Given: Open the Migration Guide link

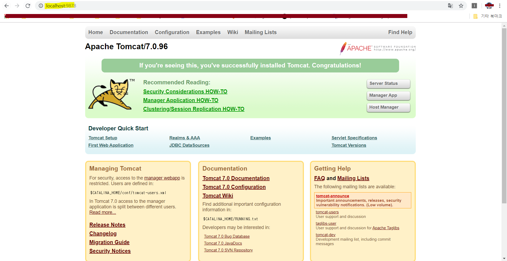Looking at the screenshot, I should tap(109, 242).
